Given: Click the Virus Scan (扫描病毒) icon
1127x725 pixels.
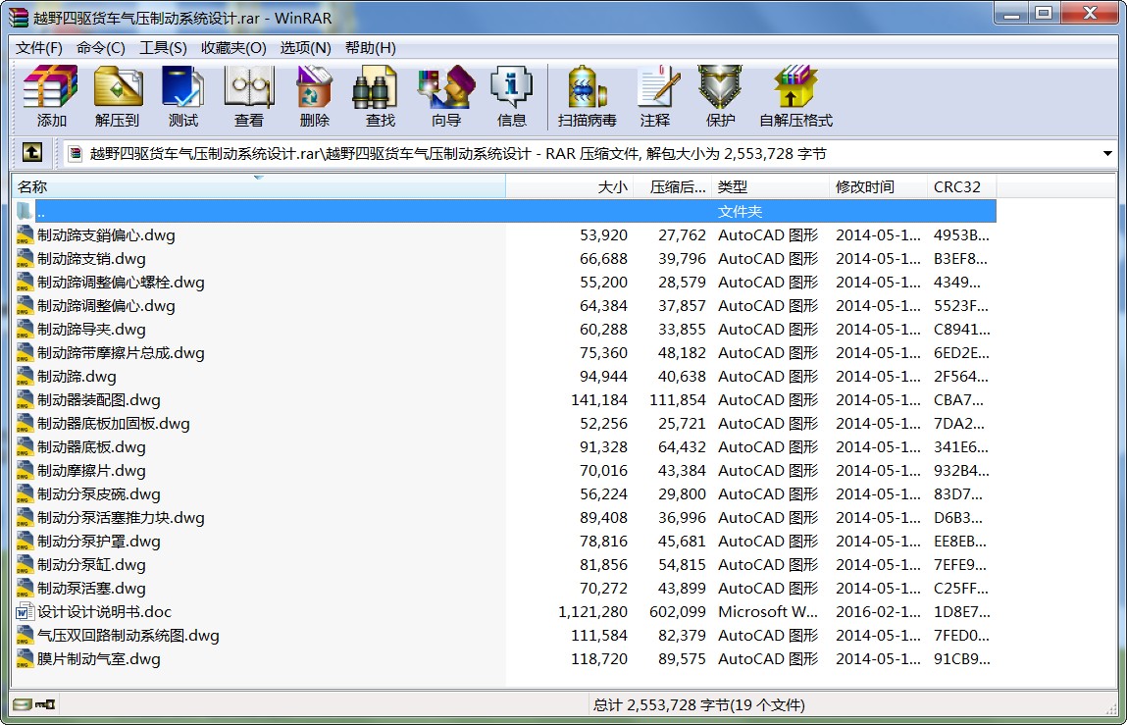Looking at the screenshot, I should (x=587, y=95).
